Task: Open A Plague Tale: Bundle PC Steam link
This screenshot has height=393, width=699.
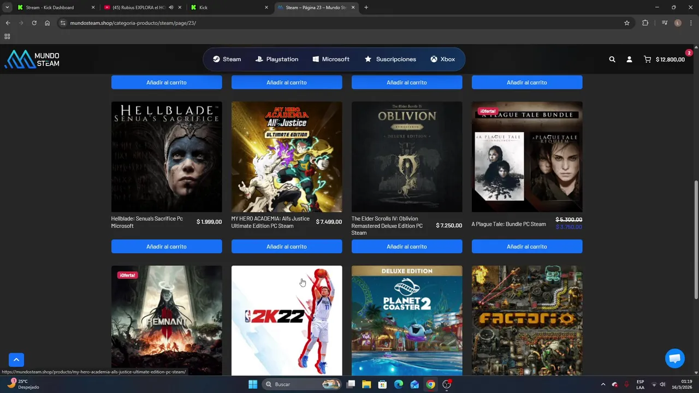Action: tap(509, 224)
